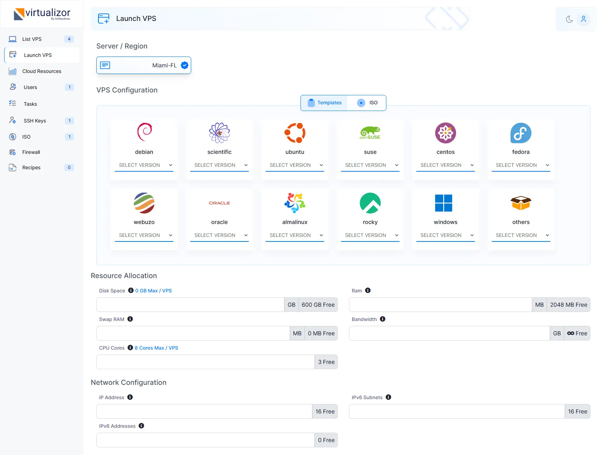603x455 pixels.
Task: Click the Launch VPS header icon
Action: point(104,18)
